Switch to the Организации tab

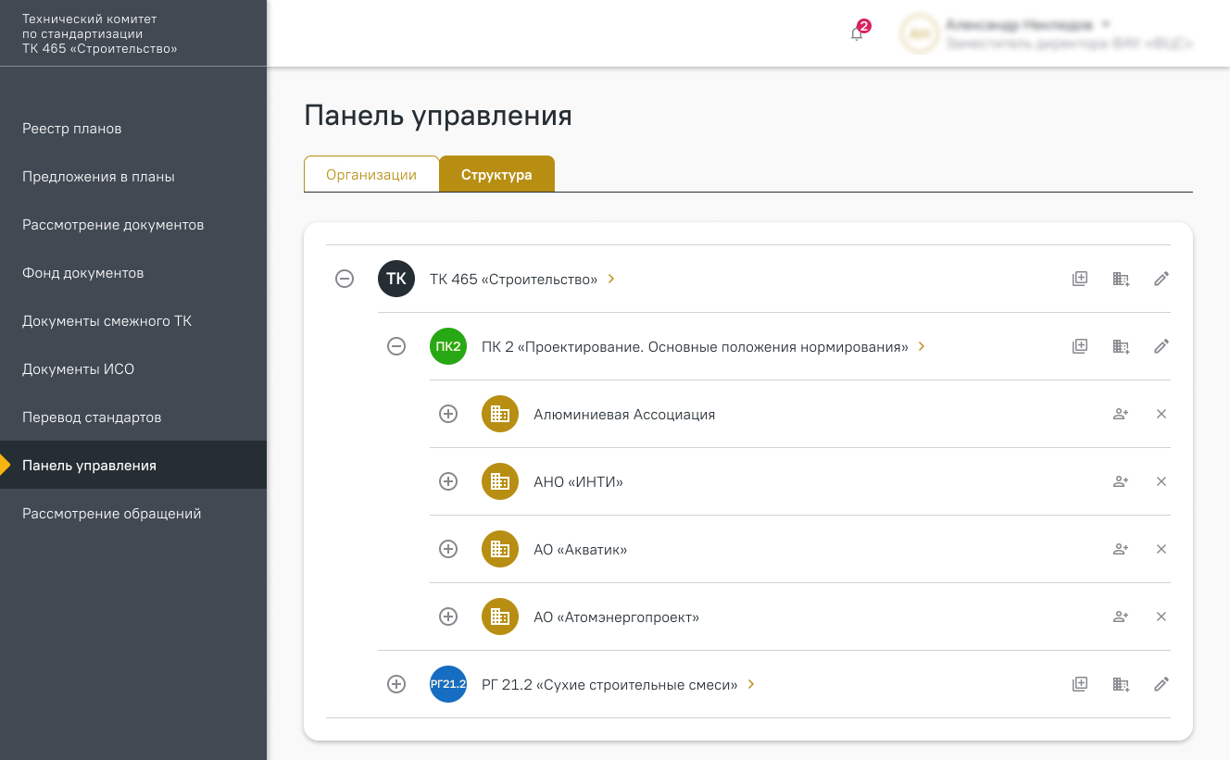[371, 174]
